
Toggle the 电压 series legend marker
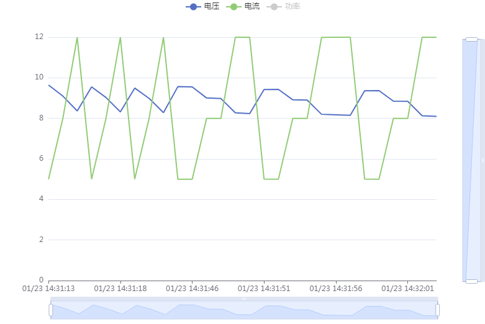coord(193,7)
